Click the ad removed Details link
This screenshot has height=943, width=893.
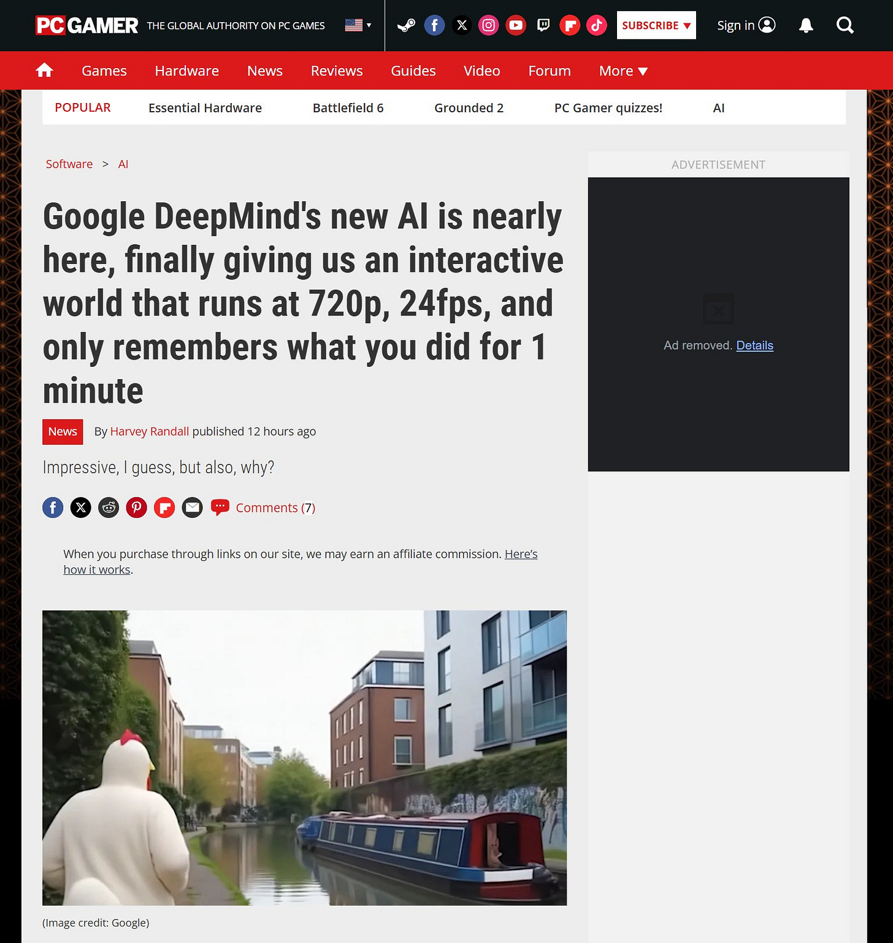754,345
